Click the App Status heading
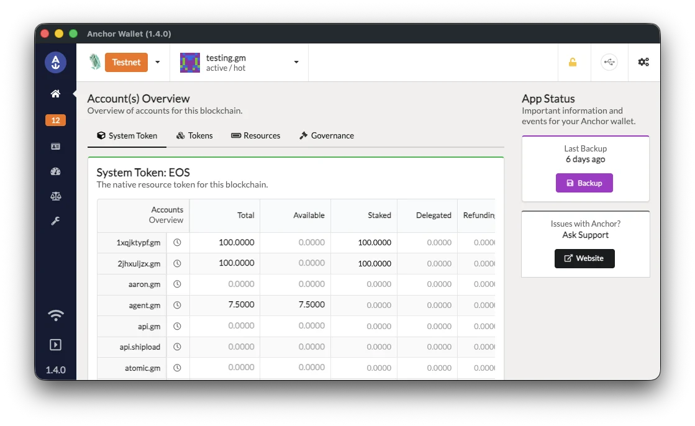695x426 pixels. (x=548, y=98)
